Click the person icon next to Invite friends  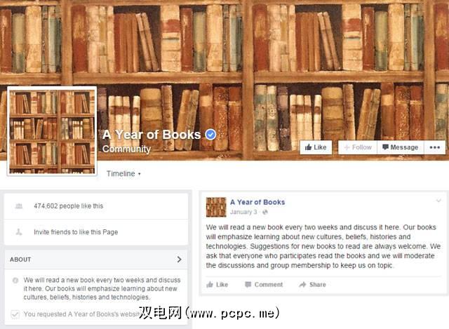coord(19,231)
